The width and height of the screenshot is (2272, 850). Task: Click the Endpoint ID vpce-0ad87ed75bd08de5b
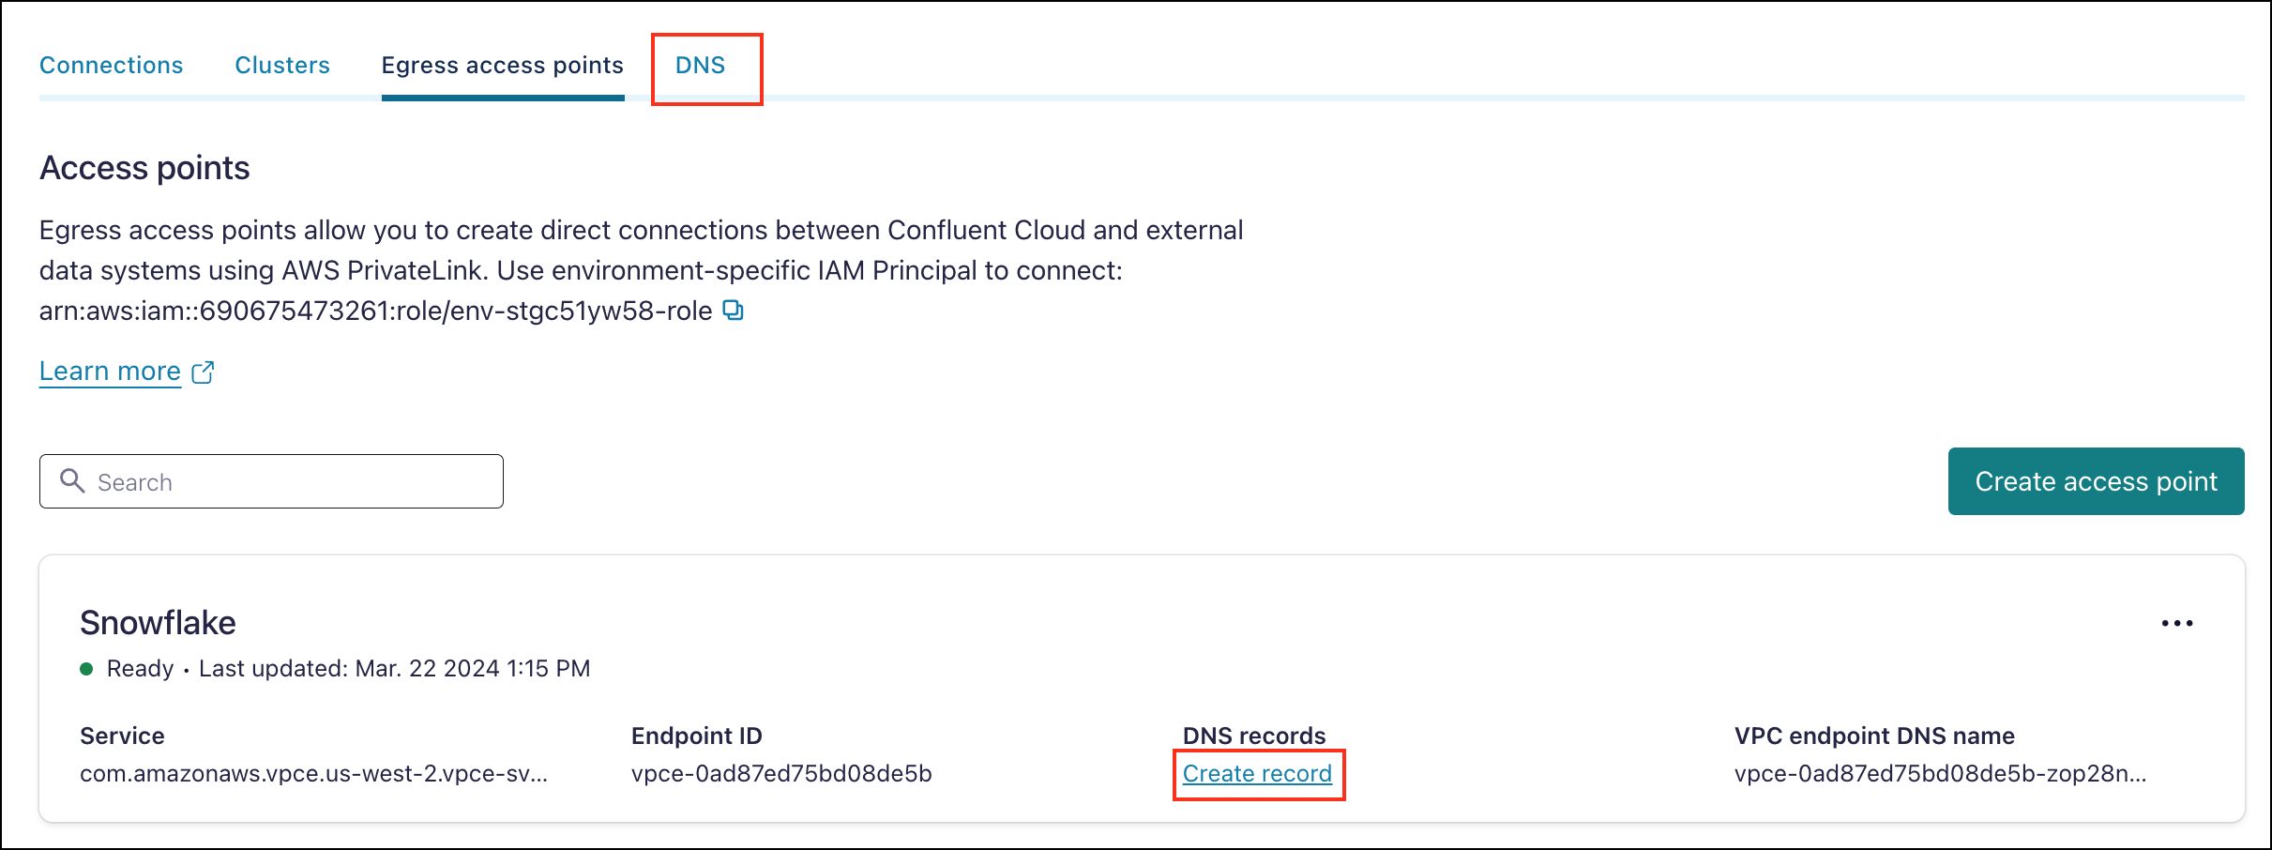(781, 773)
